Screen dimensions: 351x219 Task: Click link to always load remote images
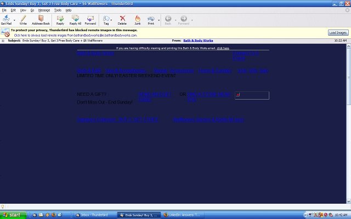click(x=76, y=35)
